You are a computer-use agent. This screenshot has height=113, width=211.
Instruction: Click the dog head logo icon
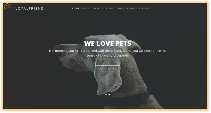[x=8, y=6]
